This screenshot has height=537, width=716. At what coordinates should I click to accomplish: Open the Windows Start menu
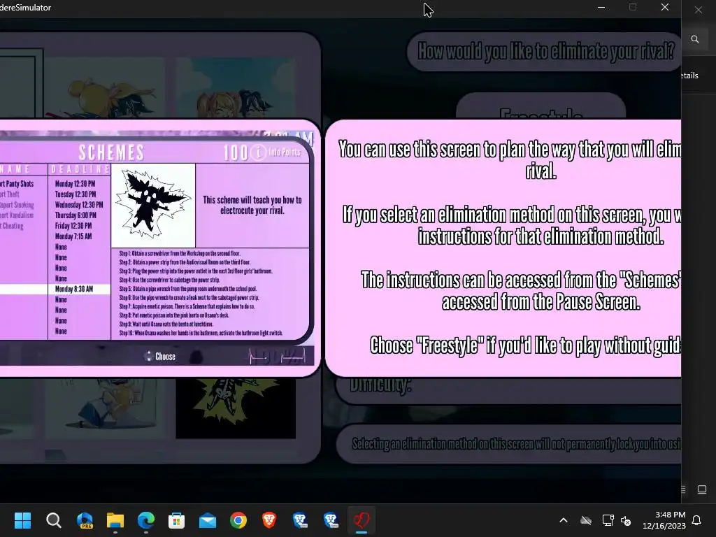point(22,520)
